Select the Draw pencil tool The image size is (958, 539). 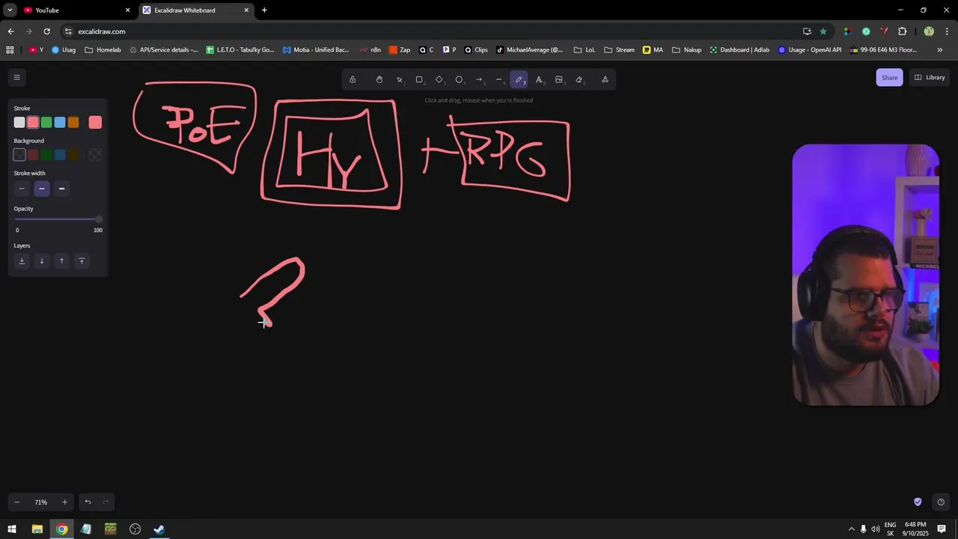[519, 79]
